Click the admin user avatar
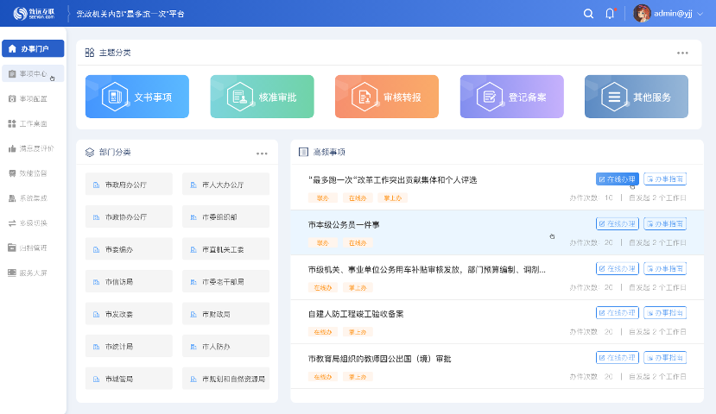This screenshot has width=716, height=414. tap(642, 14)
